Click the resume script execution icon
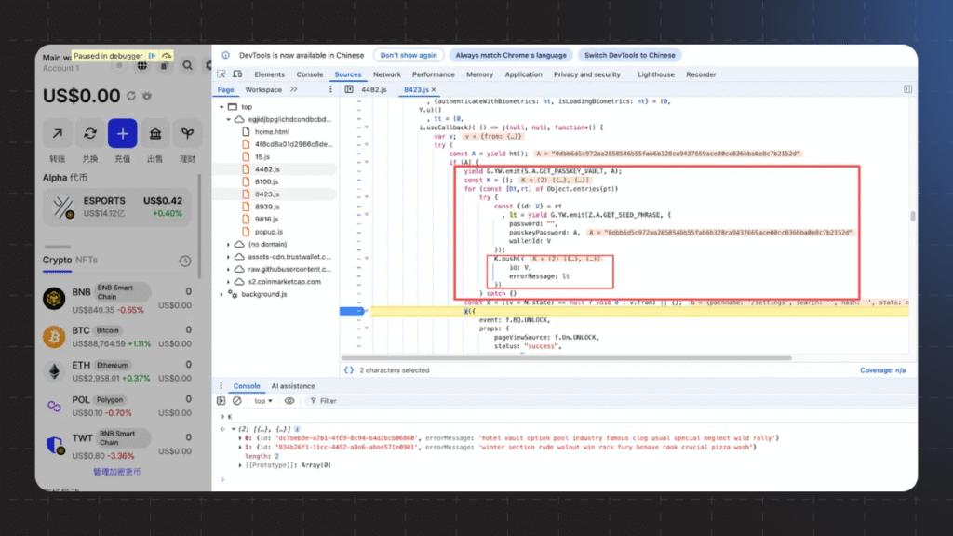This screenshot has width=953, height=536. click(x=153, y=56)
